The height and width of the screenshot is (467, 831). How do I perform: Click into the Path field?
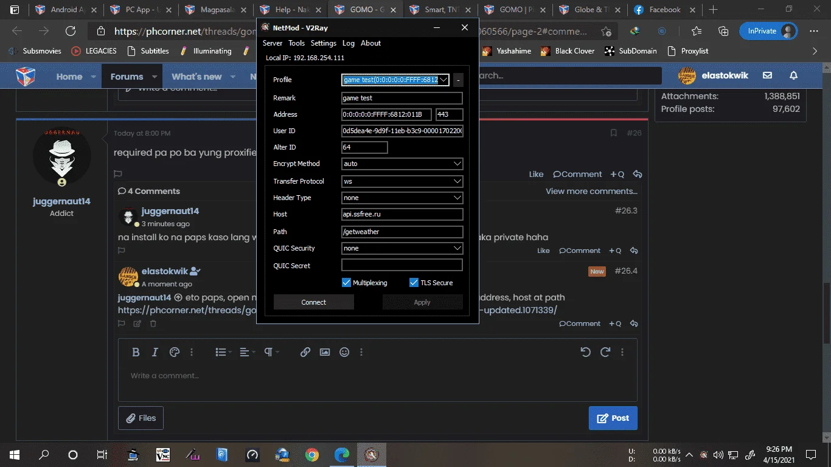tap(402, 232)
